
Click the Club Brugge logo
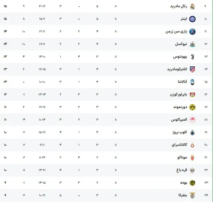193,132
